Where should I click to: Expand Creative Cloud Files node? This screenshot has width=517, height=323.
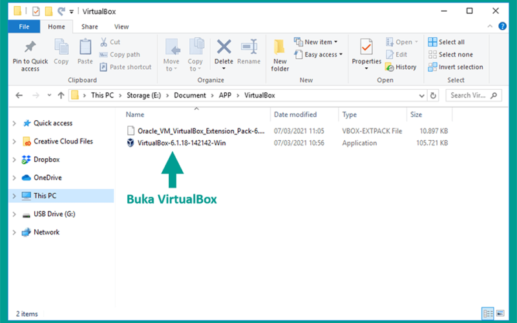[14, 141]
